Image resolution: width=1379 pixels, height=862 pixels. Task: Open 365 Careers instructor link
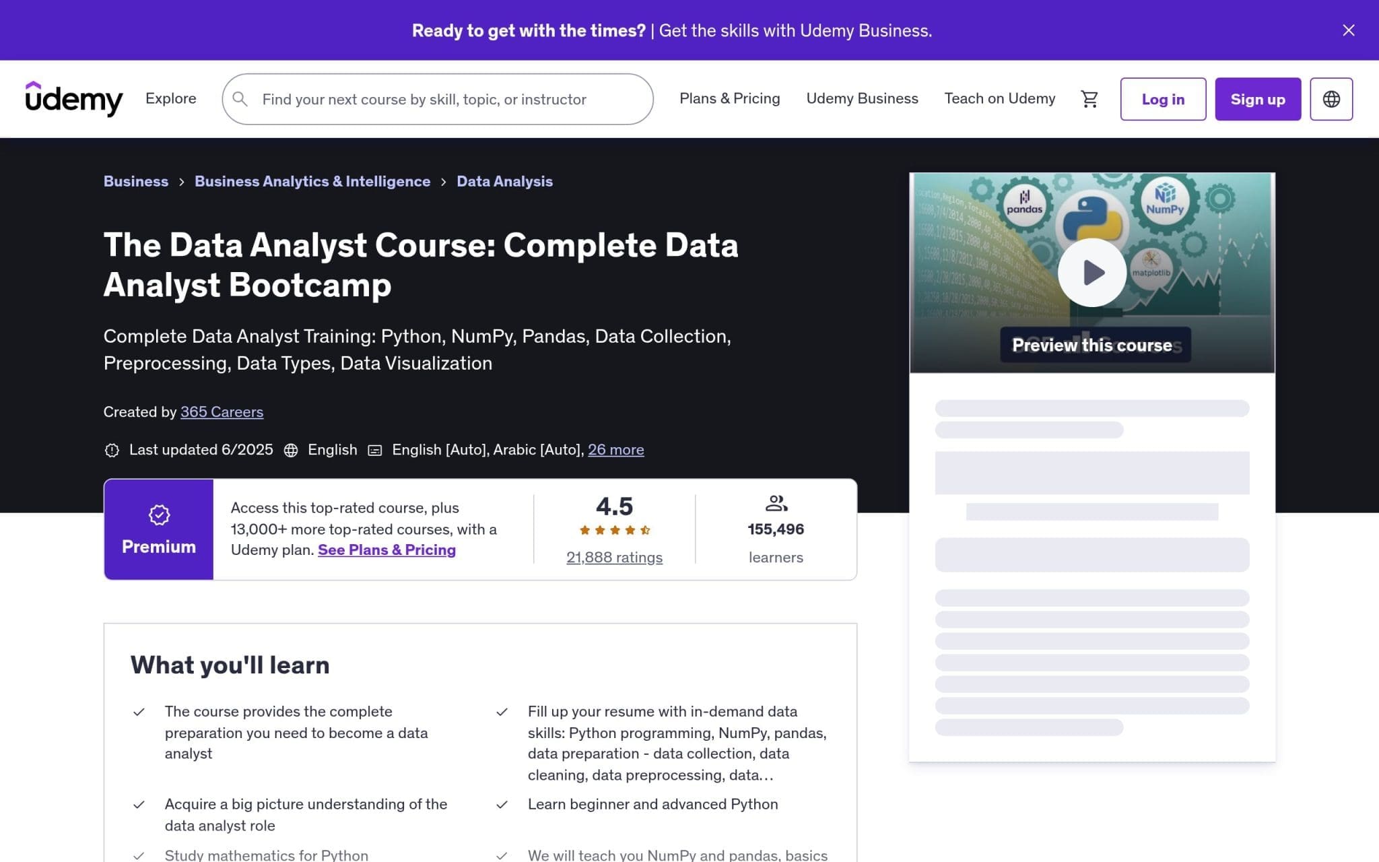coord(222,411)
